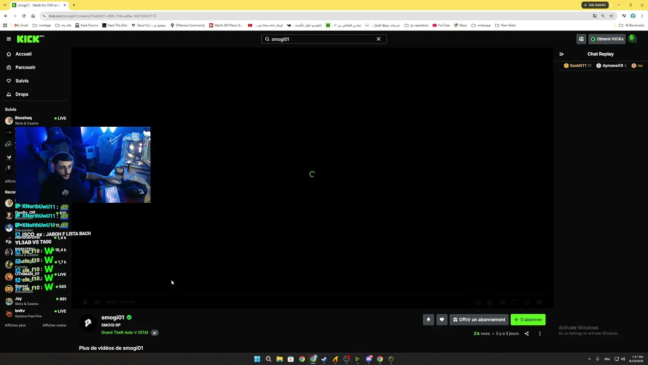The width and height of the screenshot is (648, 365).
Task: Open File Explorer from the taskbar
Action: [279, 359]
